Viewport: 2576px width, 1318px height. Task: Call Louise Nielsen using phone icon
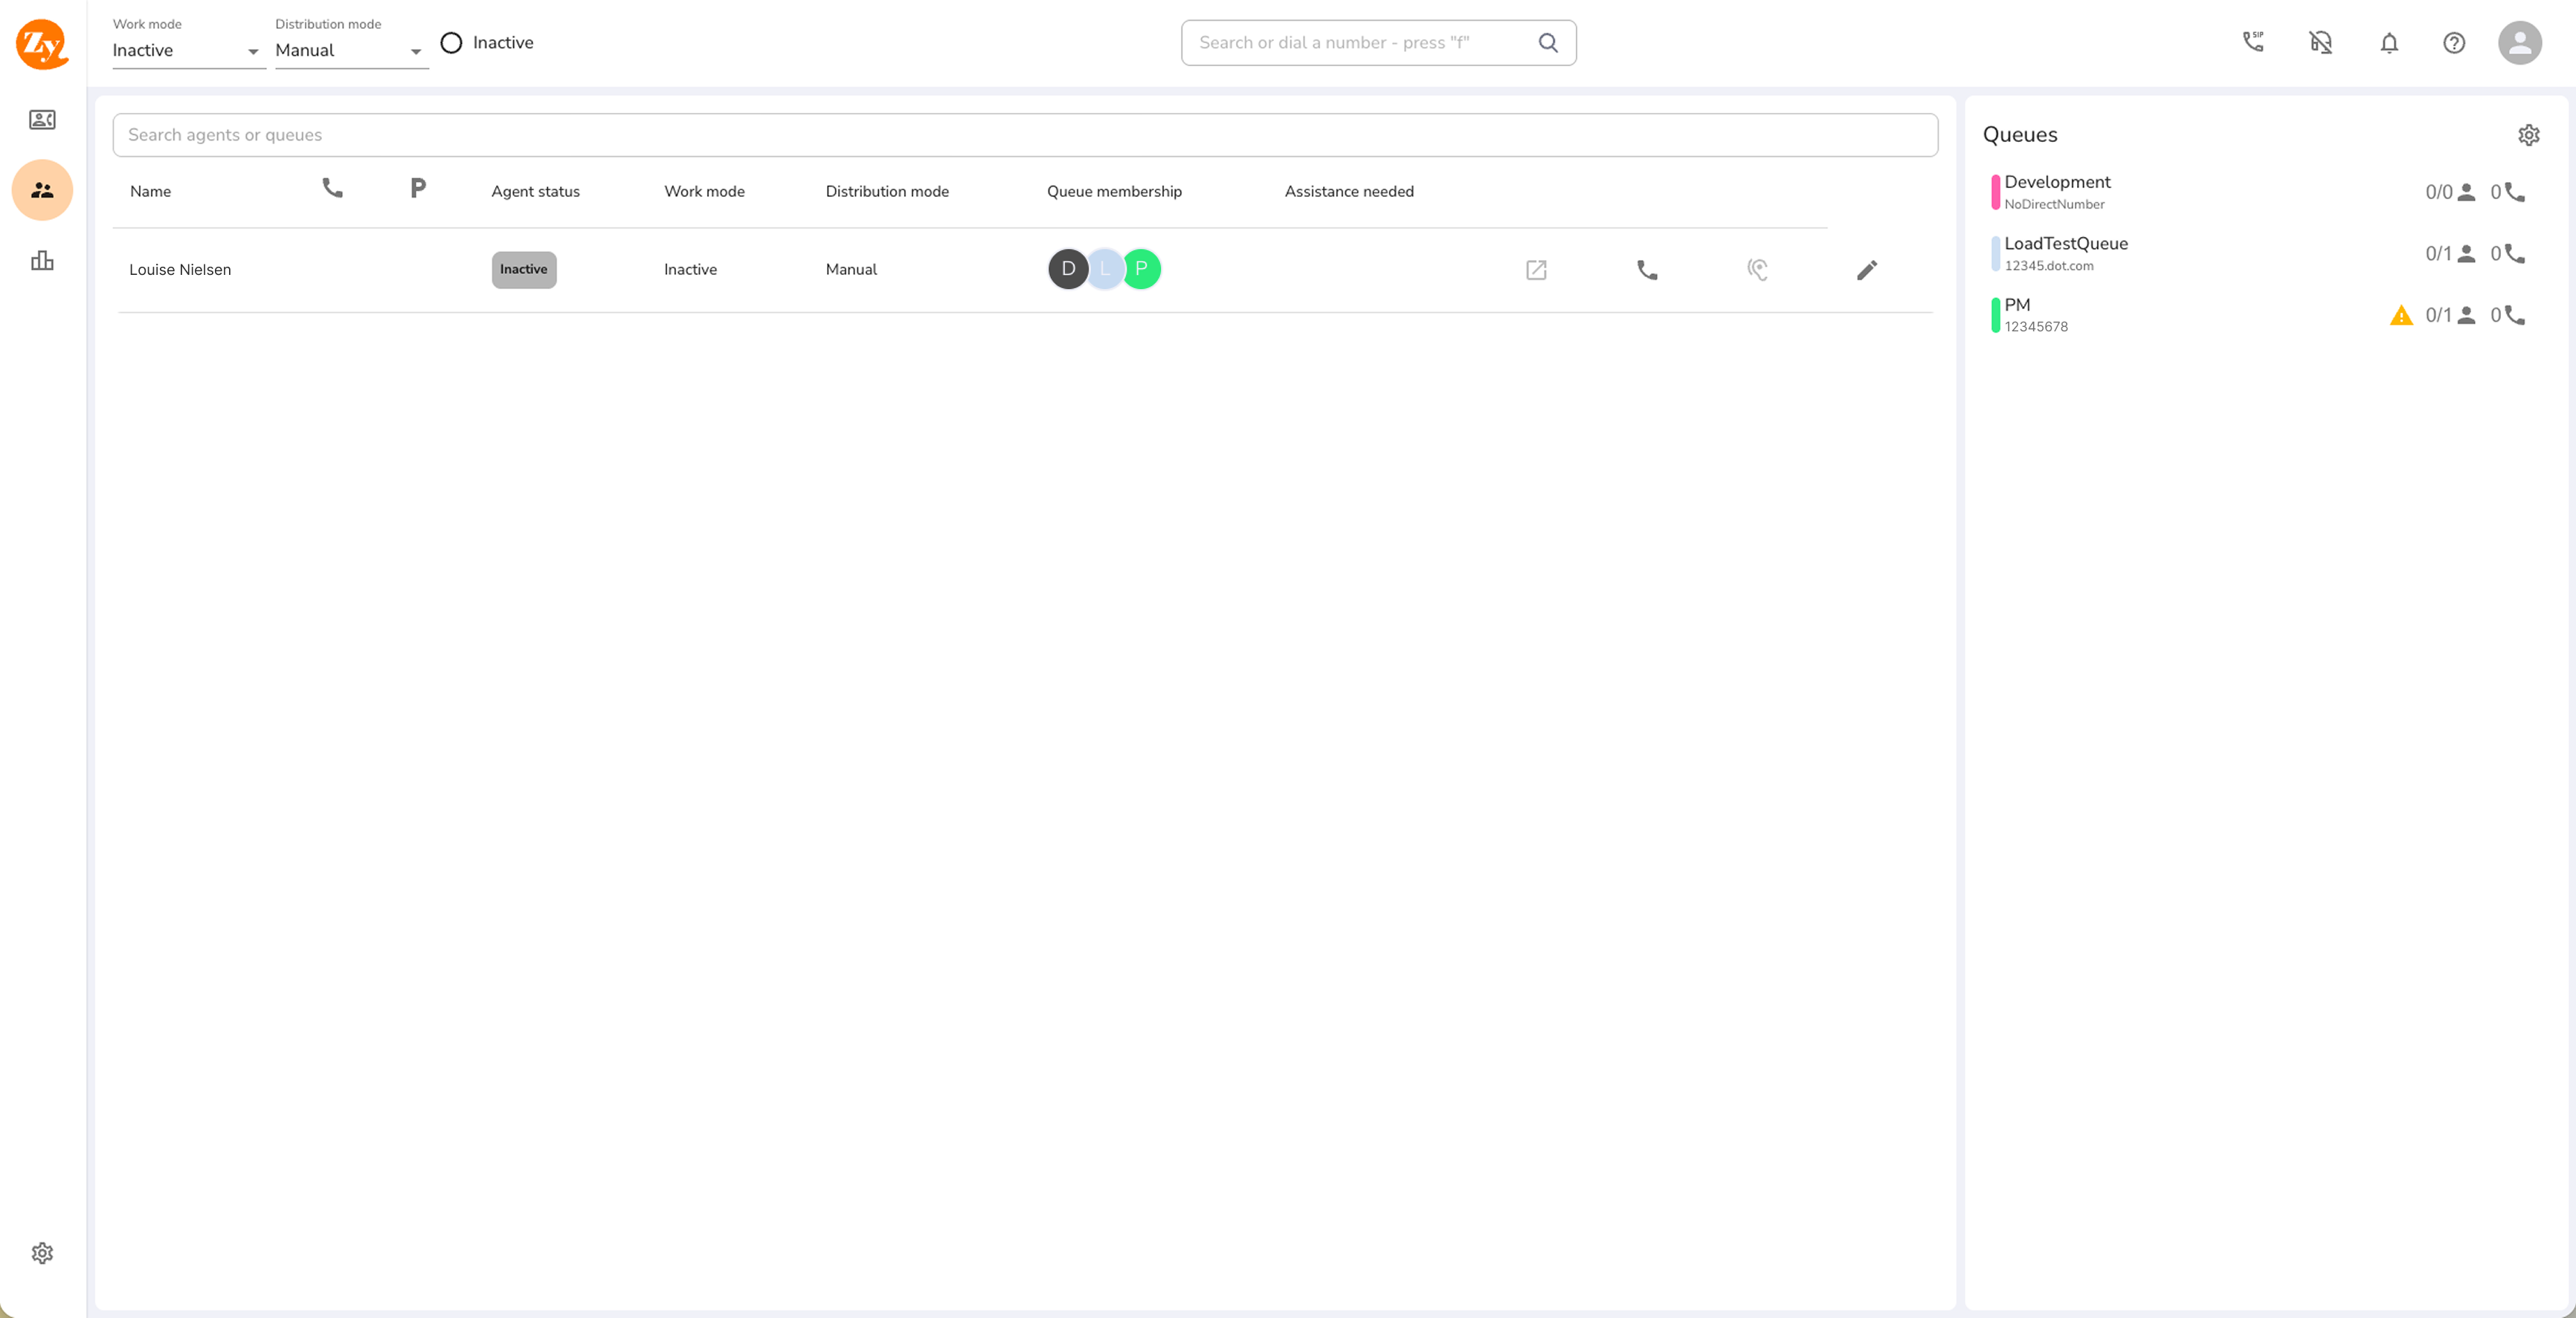click(1647, 270)
